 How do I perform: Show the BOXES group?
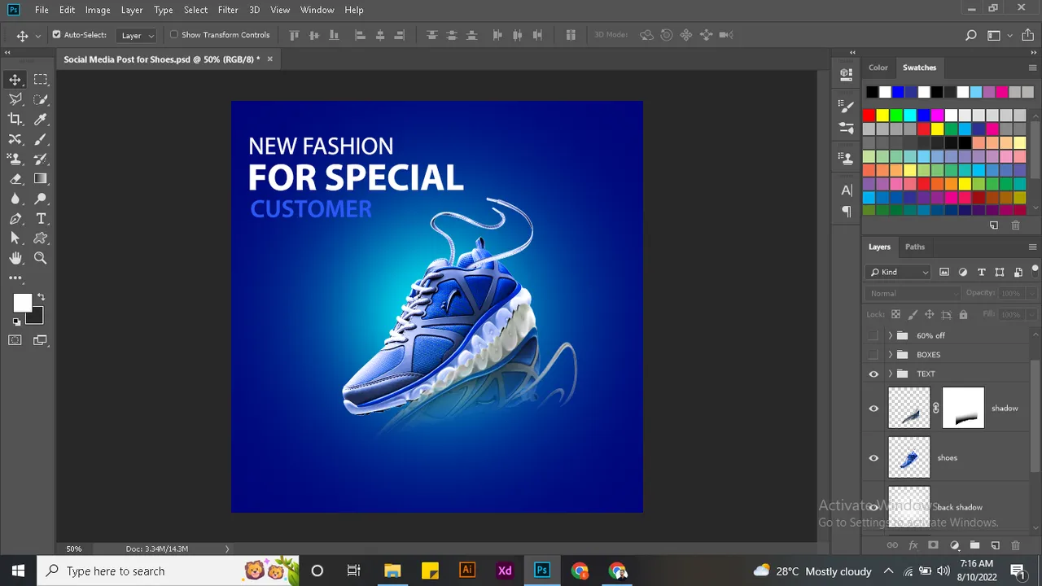click(x=873, y=355)
